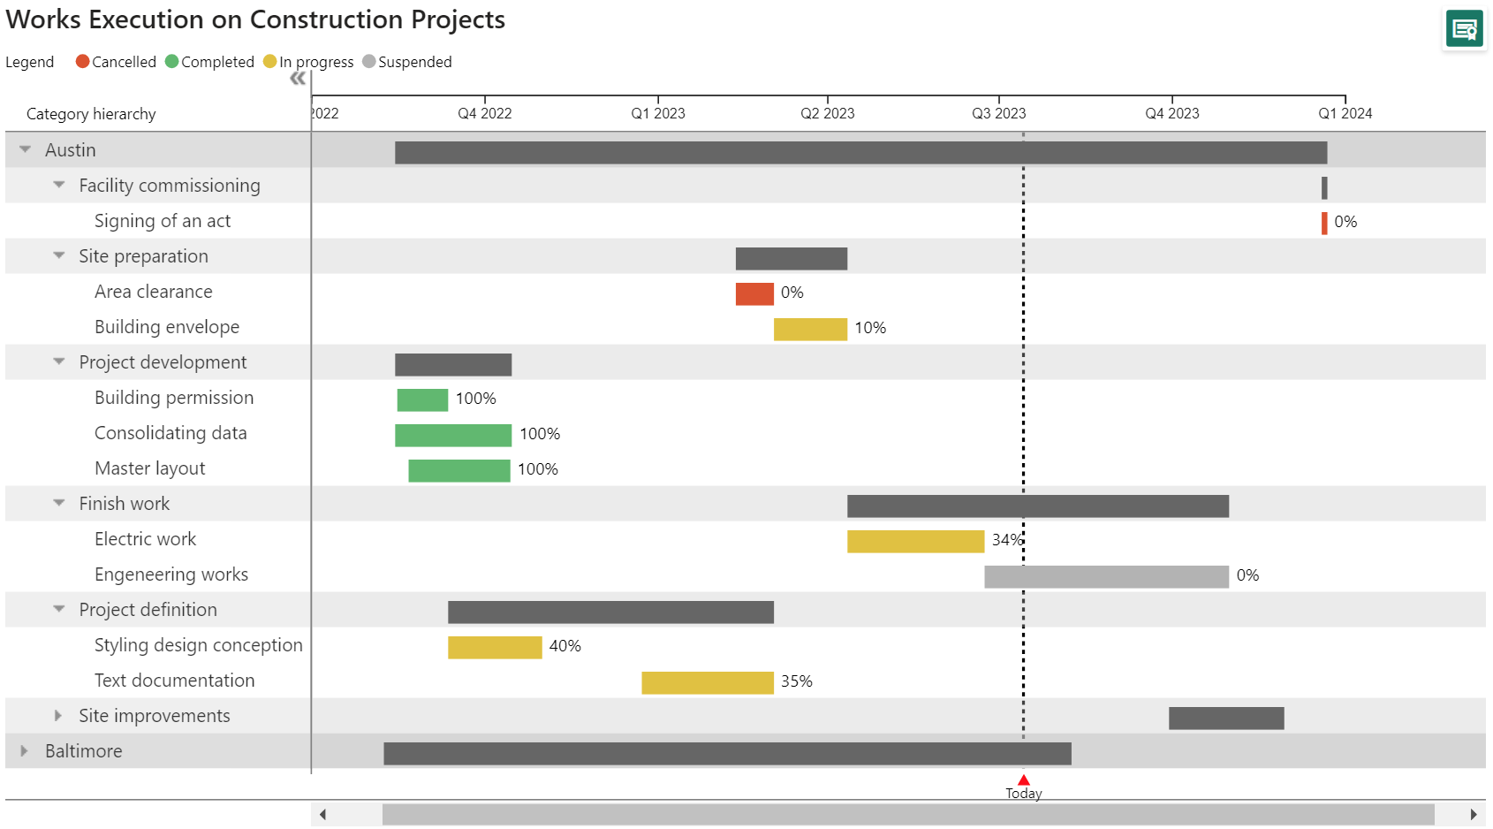Expand the Site improvements category
This screenshot has height=829, width=1493.
tap(58, 715)
